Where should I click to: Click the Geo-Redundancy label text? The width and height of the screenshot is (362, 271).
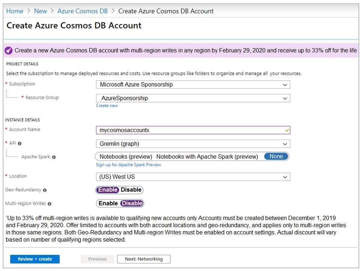[x=23, y=190]
